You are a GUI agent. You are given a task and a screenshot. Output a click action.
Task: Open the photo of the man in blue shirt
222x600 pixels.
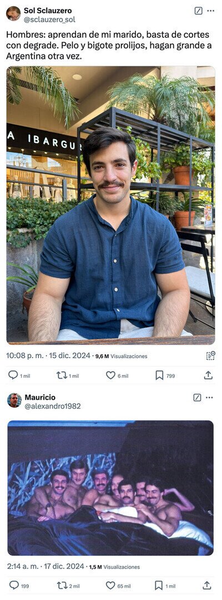110,205
